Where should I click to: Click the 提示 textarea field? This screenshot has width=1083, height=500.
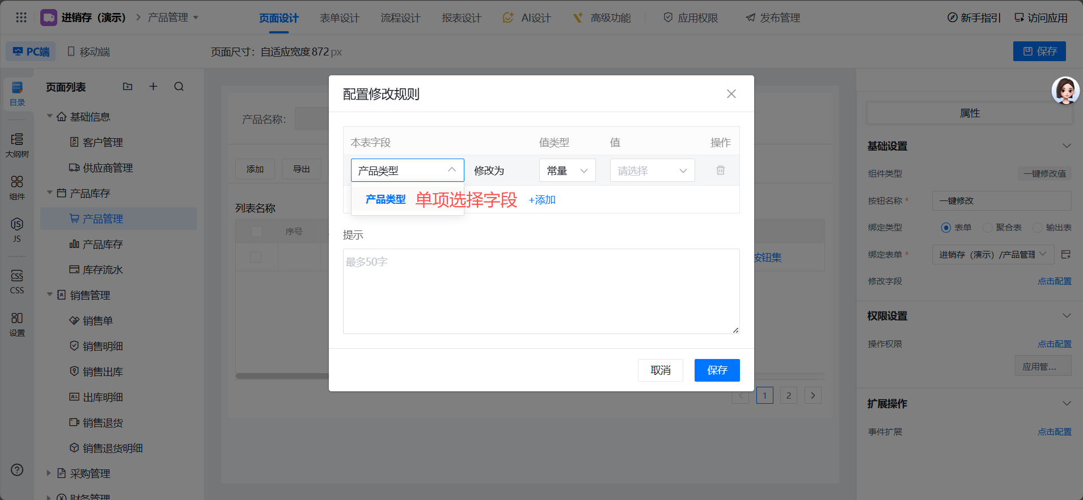[541, 291]
